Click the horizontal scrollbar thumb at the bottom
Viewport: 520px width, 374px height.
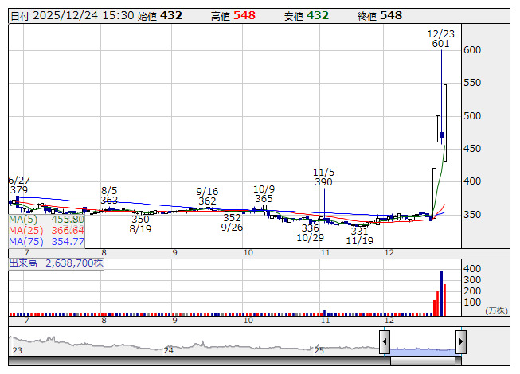pos(423,360)
